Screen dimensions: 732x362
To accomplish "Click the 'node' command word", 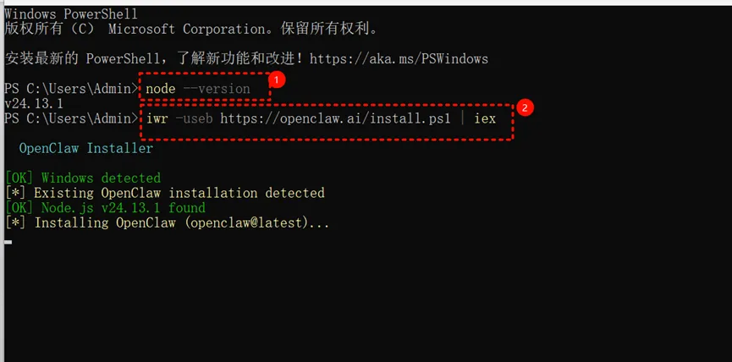I will tap(161, 89).
